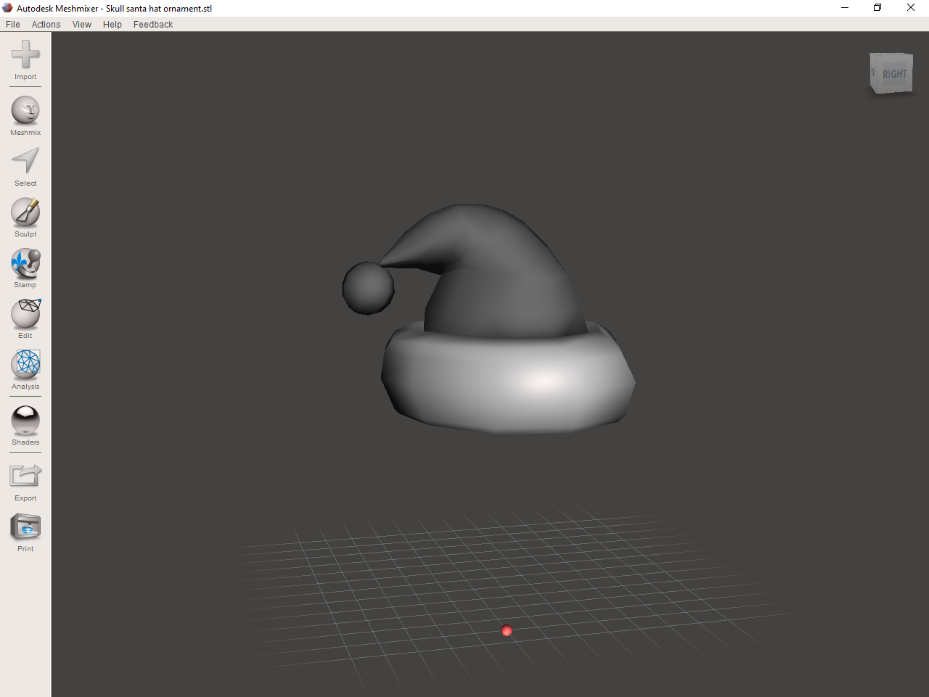Screen dimensions: 929x697
Task: Open the Meshmix part library
Action: tap(25, 111)
